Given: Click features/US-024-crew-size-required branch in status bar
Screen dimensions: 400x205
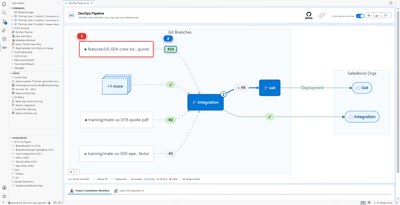Looking at the screenshot, I should (x=27, y=203).
